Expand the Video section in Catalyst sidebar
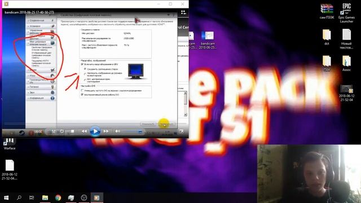This screenshot has width=361, height=203. (41, 70)
